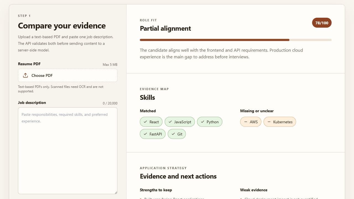Click the Partial alignment heading
The height and width of the screenshot is (199, 354).
point(165,28)
